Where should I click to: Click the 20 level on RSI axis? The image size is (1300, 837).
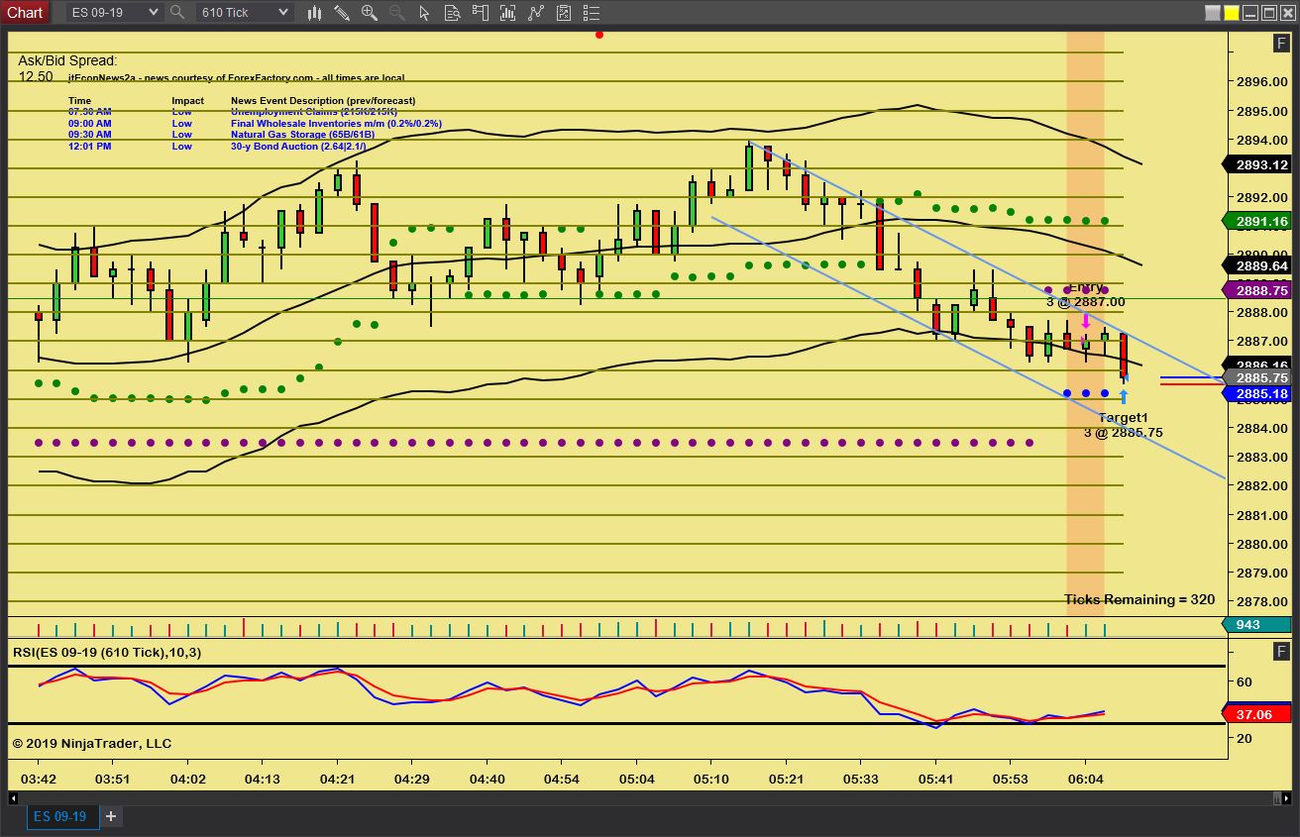[x=1243, y=738]
